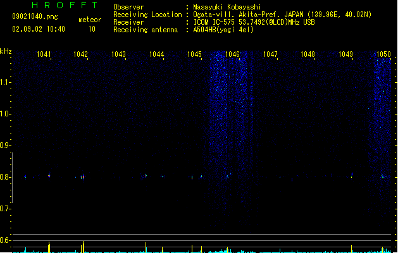Click the kHz axis unit label
This screenshot has width=398, height=253.
[6, 51]
